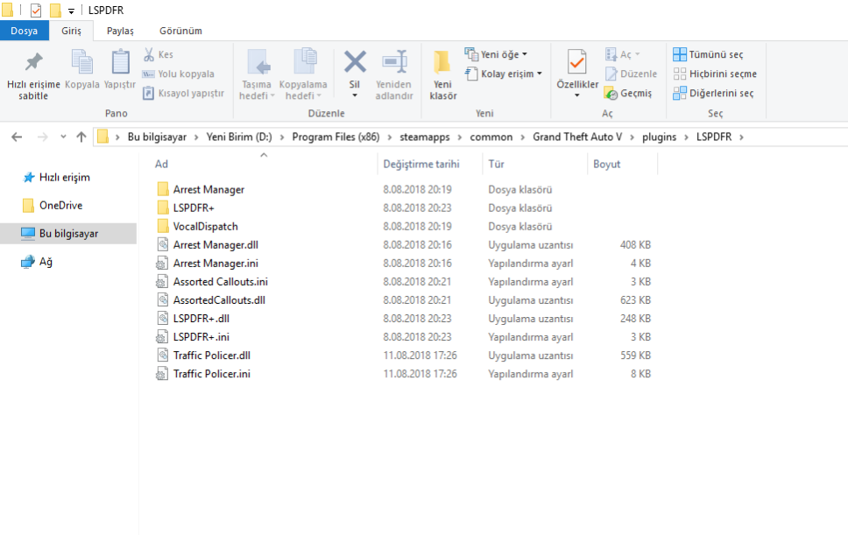The height and width of the screenshot is (535, 848).
Task: Open the Dosya menu tab
Action: point(25,31)
